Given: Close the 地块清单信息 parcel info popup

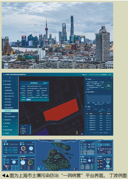Looking at the screenshot, I should 48,83.
